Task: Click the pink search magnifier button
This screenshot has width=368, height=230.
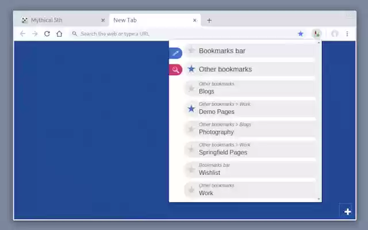Action: point(175,70)
